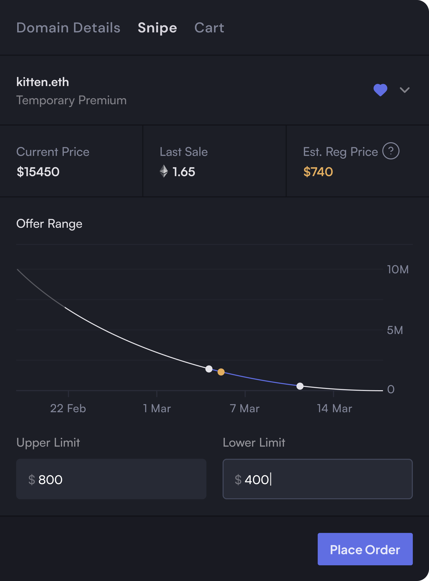Click the 14 Mar date tick label
Viewport: 429px width, 581px height.
334,408
